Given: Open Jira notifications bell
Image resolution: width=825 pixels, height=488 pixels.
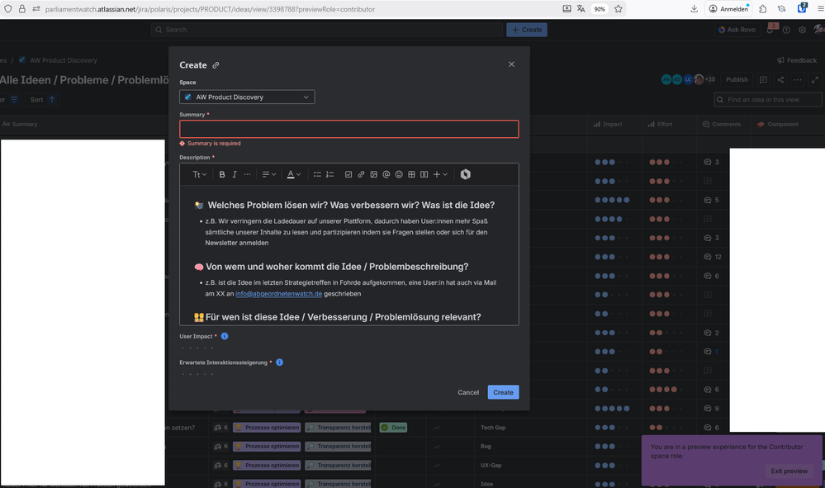Looking at the screenshot, I should pos(770,30).
